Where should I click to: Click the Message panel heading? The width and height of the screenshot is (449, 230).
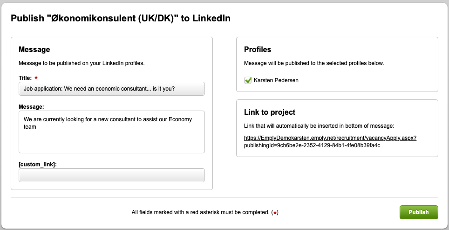(x=34, y=49)
